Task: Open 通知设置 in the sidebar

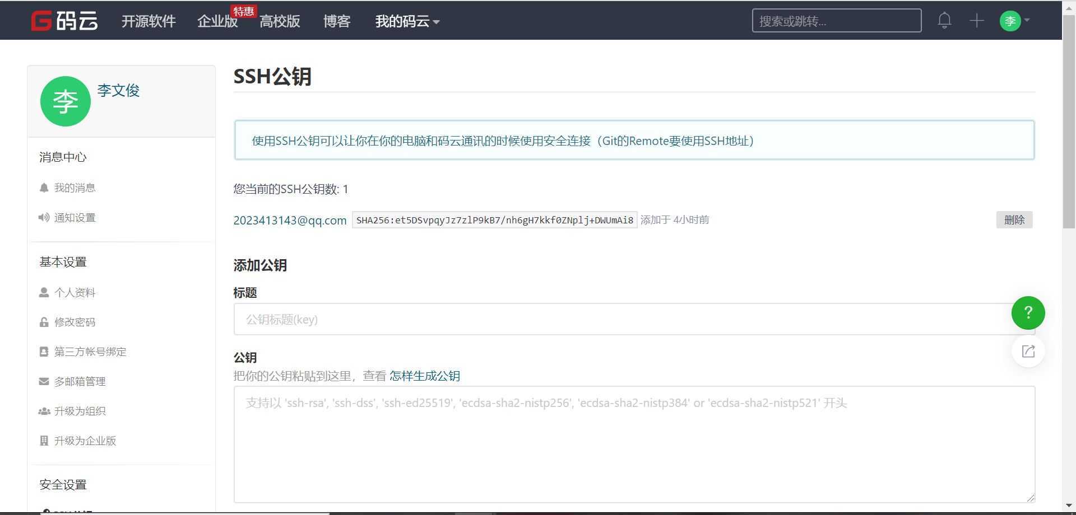Action: coord(75,218)
